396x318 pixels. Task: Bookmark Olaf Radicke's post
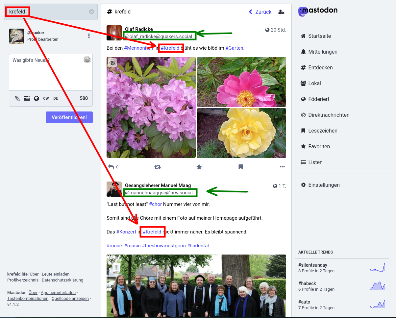click(x=240, y=167)
